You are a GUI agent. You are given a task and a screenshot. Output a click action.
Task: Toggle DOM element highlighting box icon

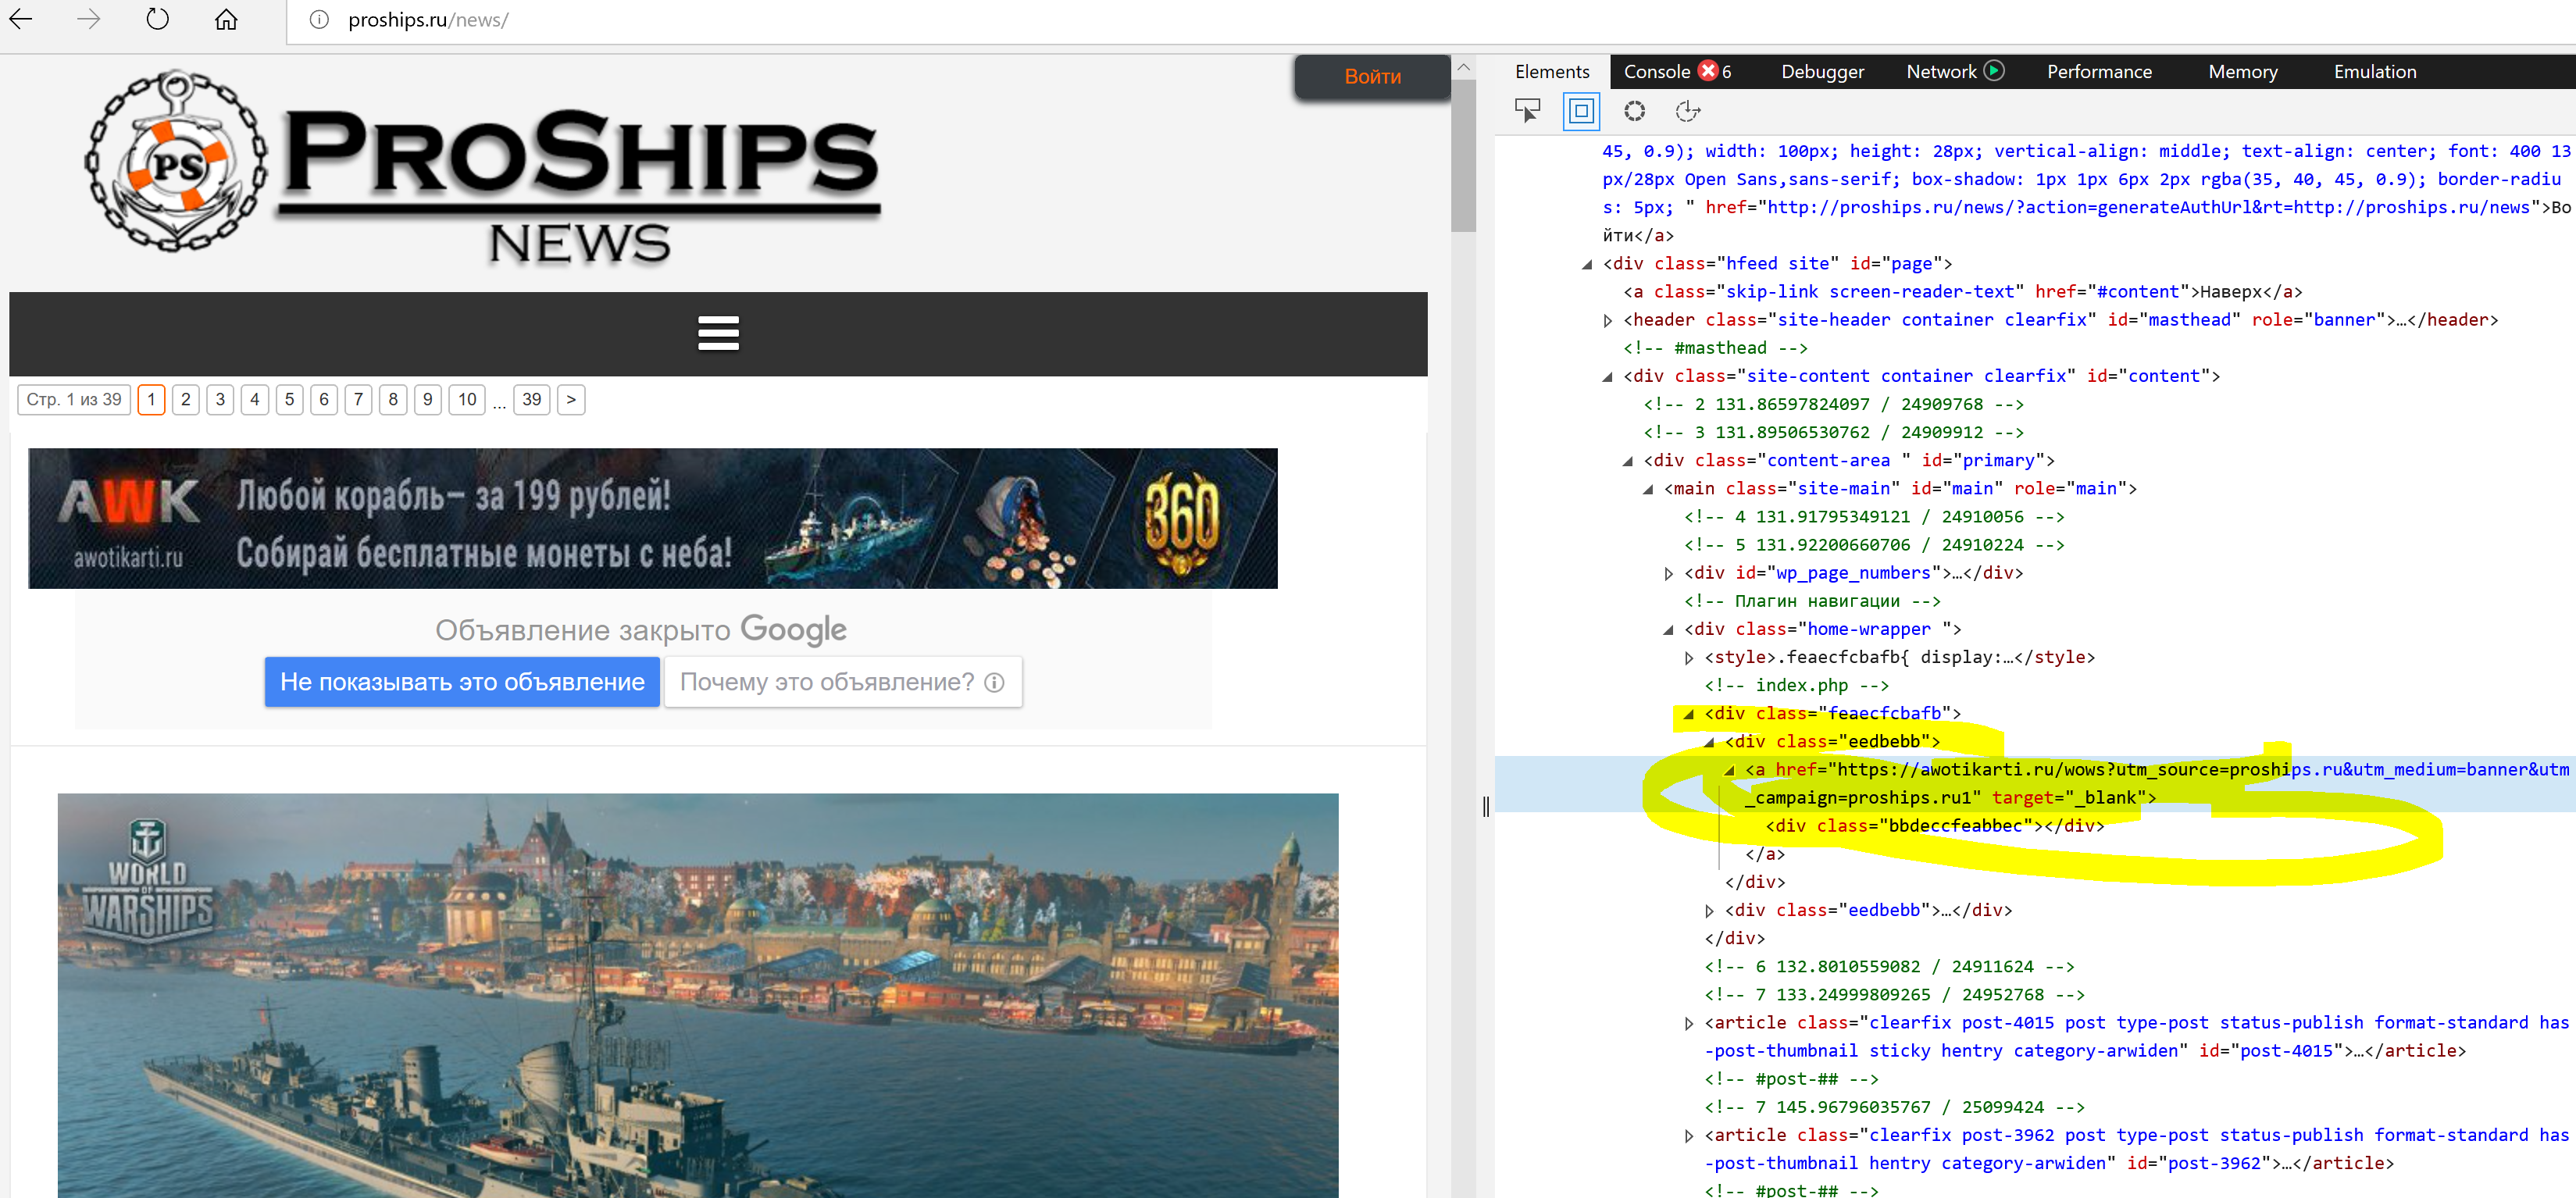click(1581, 111)
